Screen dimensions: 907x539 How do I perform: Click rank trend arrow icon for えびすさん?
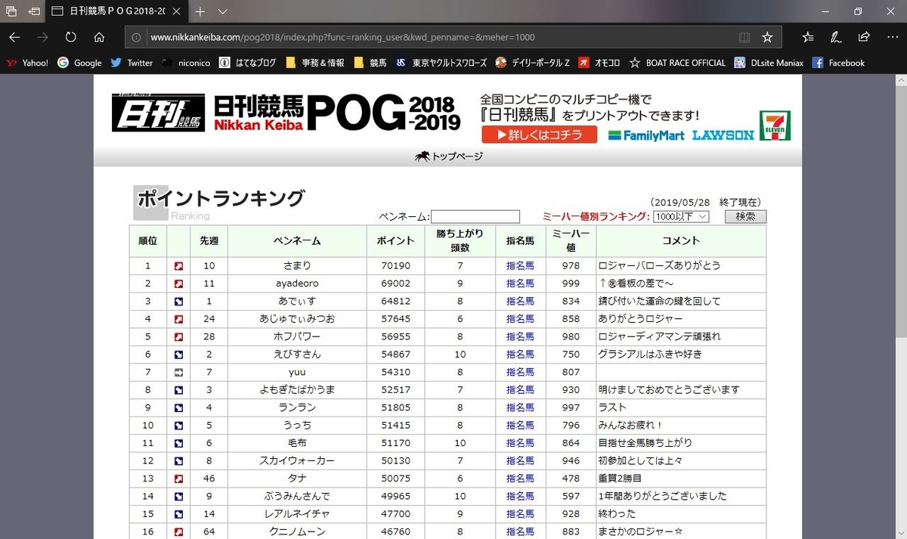point(179,355)
